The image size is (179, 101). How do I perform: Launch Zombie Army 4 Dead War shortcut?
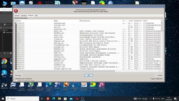tap(40, 86)
